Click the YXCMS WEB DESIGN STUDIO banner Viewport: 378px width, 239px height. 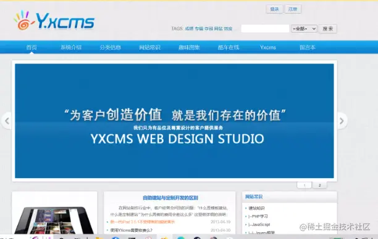(x=174, y=121)
